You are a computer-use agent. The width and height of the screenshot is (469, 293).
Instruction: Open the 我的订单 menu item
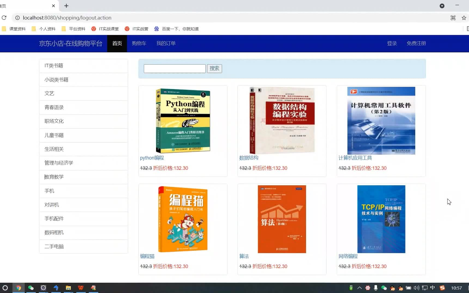click(166, 43)
